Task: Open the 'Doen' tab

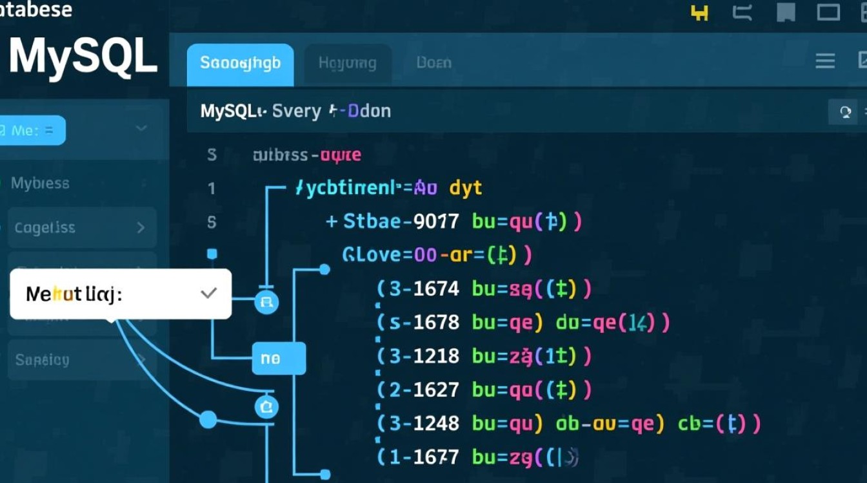Action: 433,62
